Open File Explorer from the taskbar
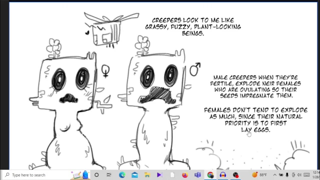This screenshot has height=180, width=320. tap(147, 175)
